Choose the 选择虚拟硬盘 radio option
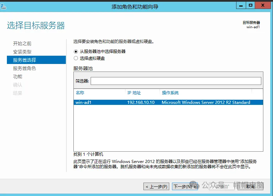273x196 pixels. click(76, 58)
